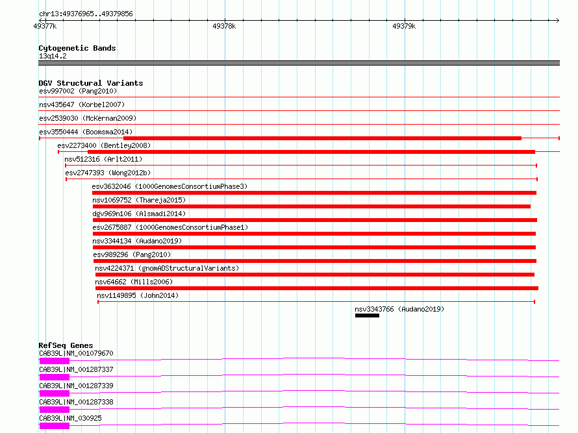Click the magenta exon of NM_001079670

click(55, 361)
